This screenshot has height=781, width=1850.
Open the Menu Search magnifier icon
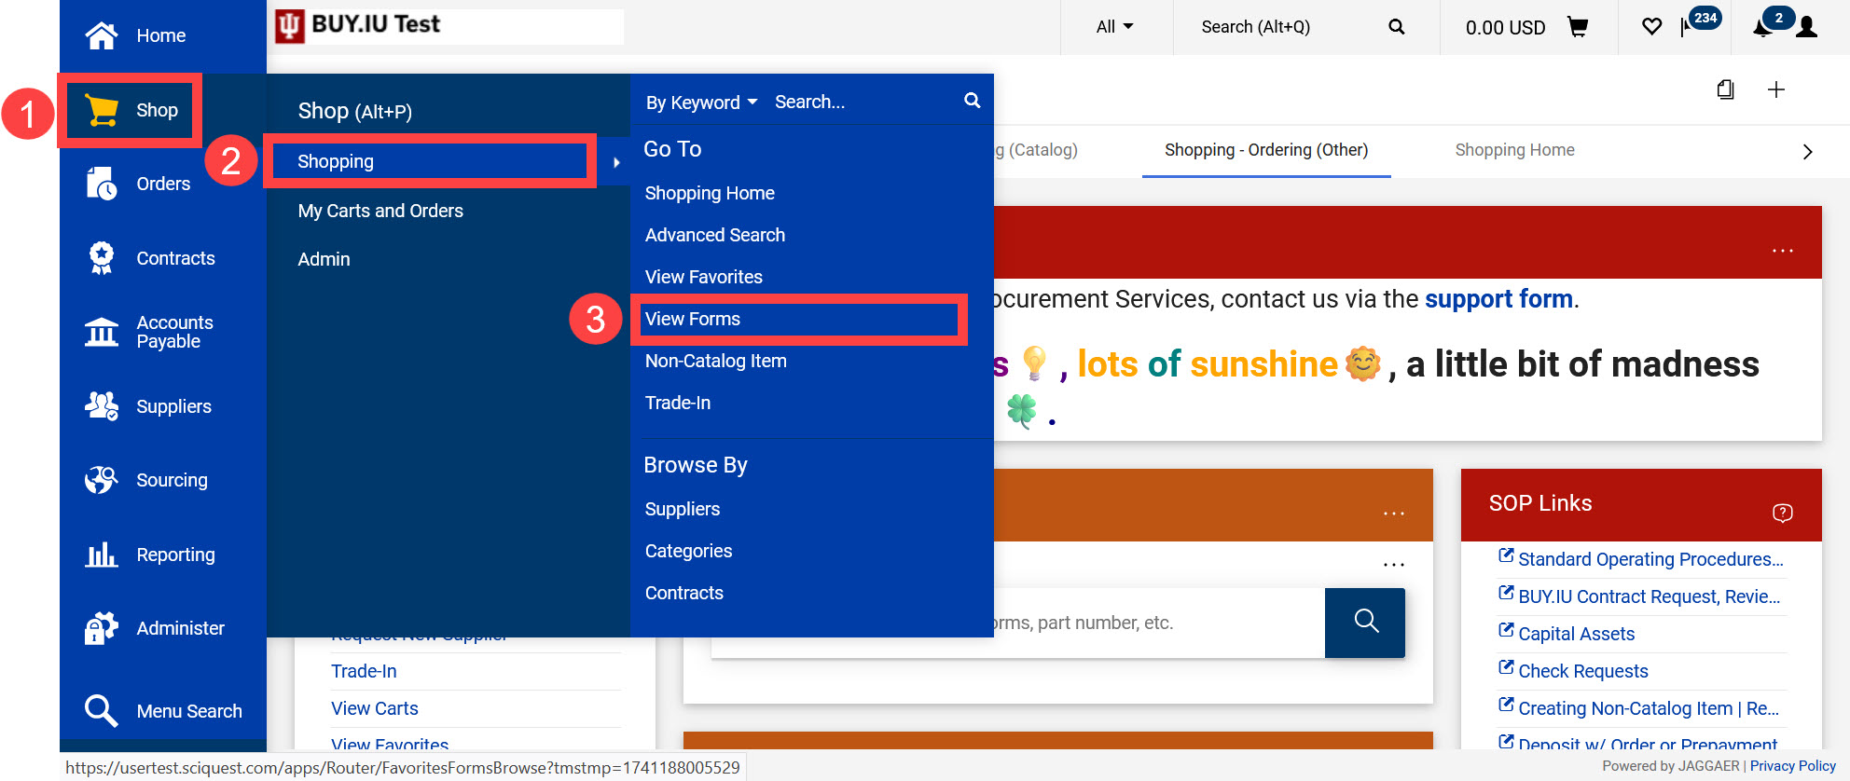[x=102, y=711]
